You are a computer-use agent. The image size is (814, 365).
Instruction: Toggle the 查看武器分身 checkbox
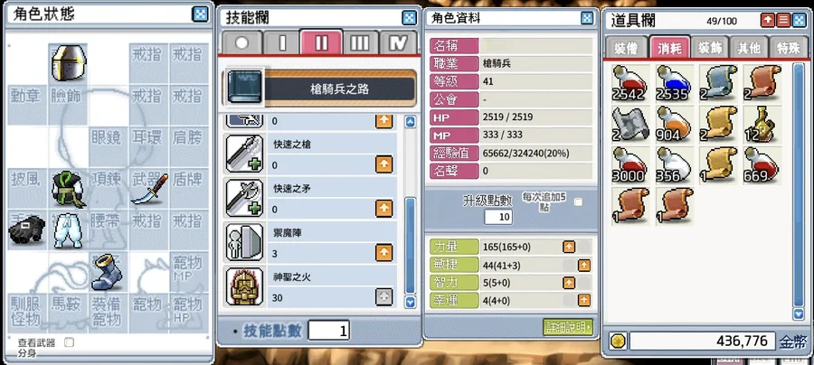coord(69,342)
